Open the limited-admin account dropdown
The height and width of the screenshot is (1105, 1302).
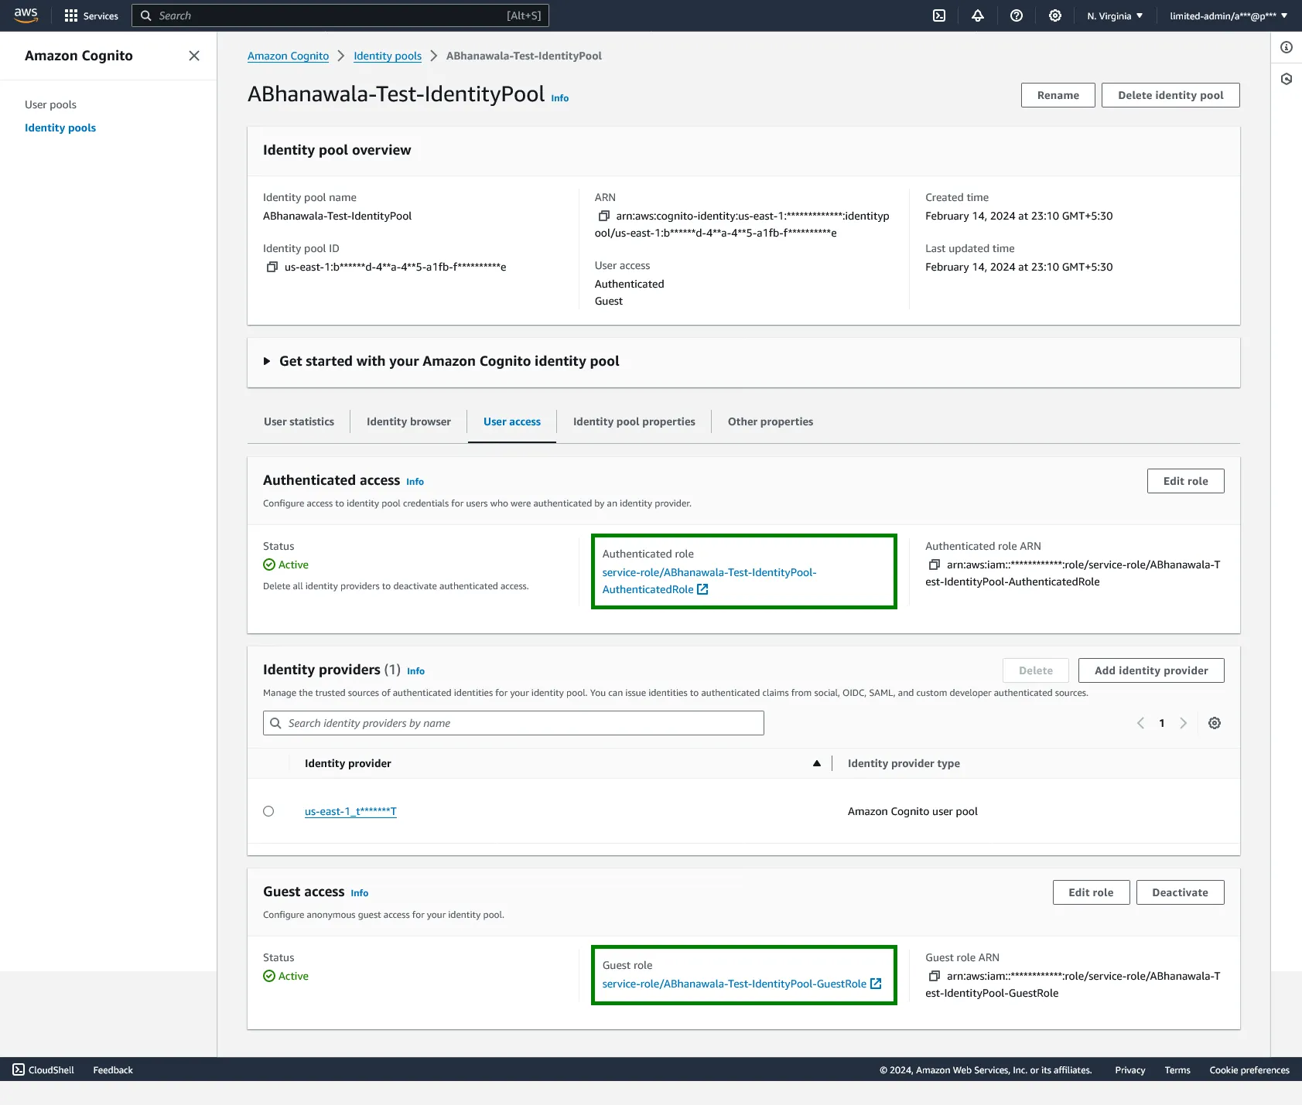(x=1229, y=15)
